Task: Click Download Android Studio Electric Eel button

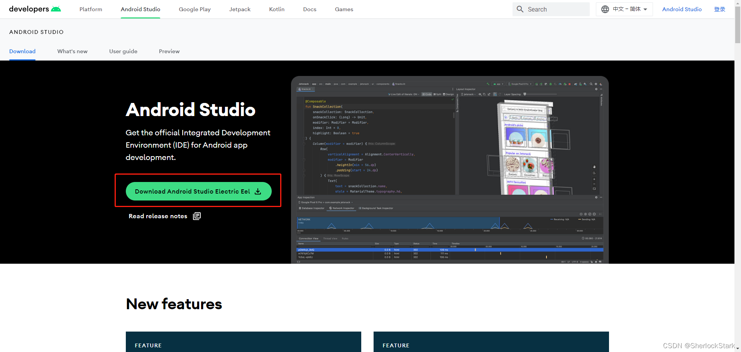Action: point(198,191)
